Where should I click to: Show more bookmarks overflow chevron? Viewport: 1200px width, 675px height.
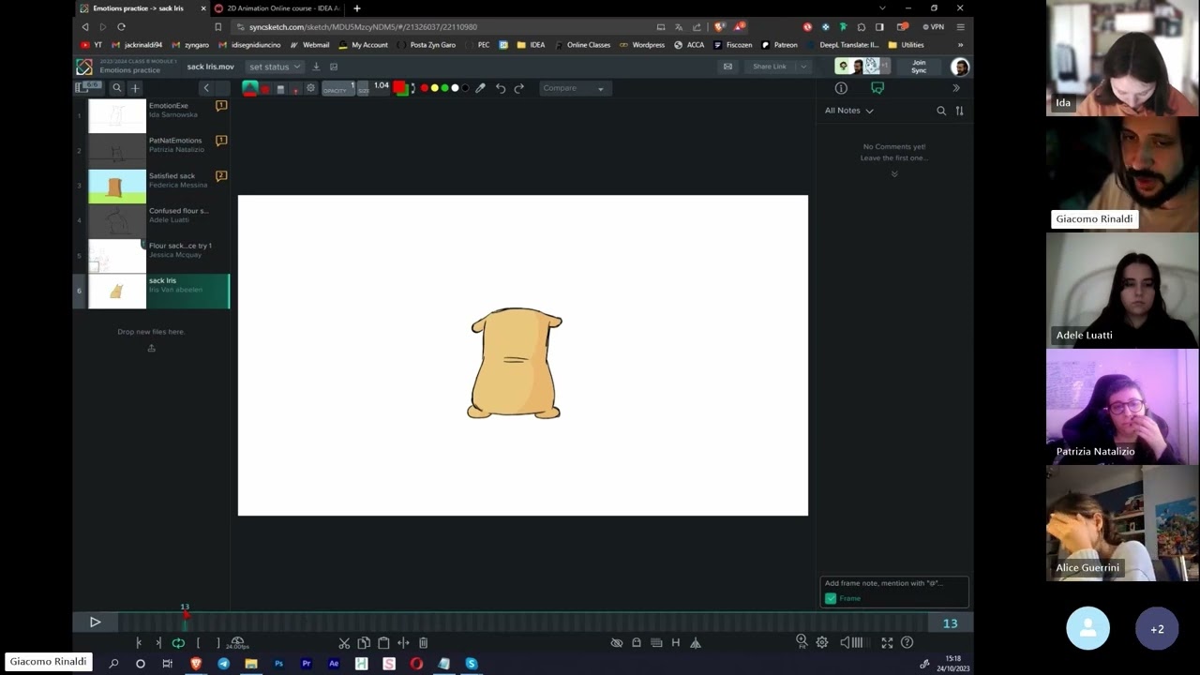(x=960, y=45)
